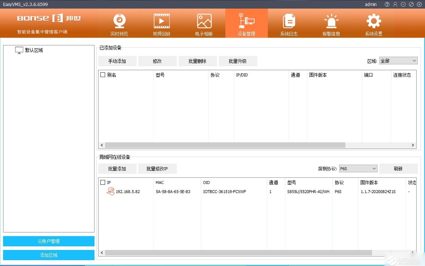Click the 型号 column header in added devices
The image size is (425, 266).
(160, 75)
